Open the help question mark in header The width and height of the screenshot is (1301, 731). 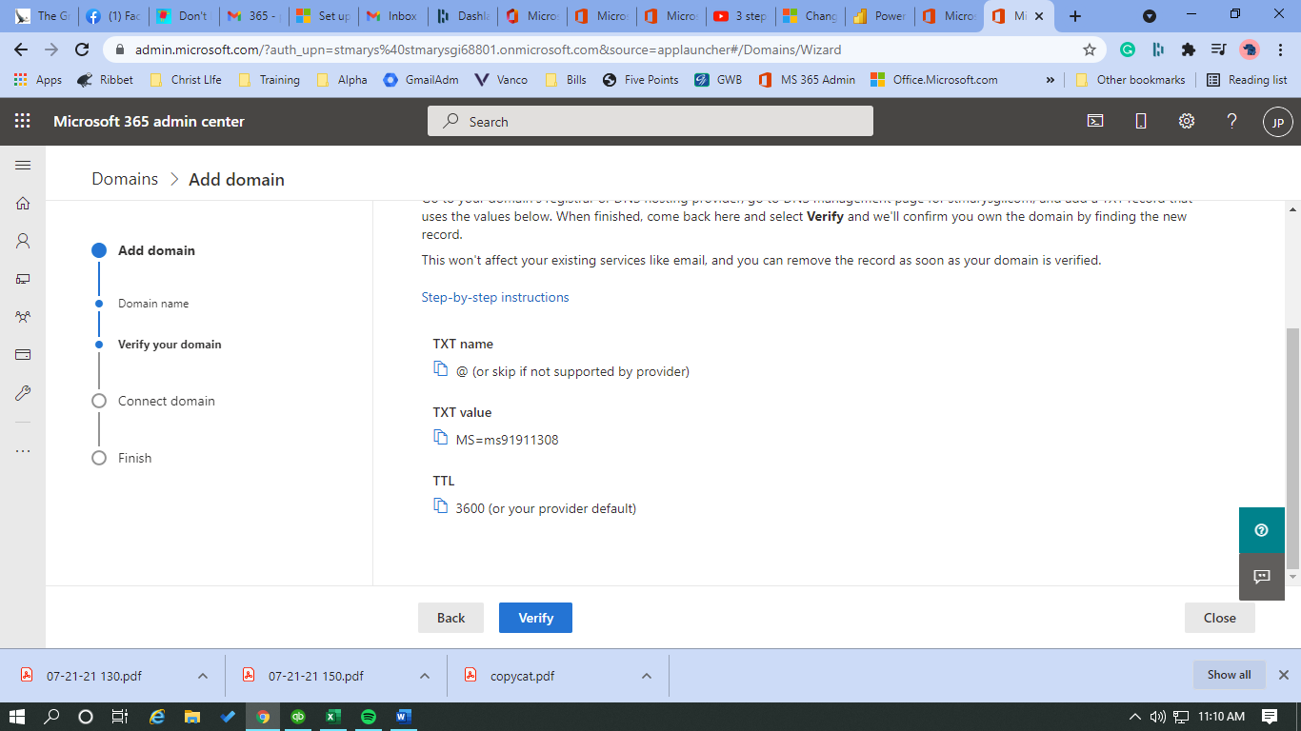tap(1231, 121)
